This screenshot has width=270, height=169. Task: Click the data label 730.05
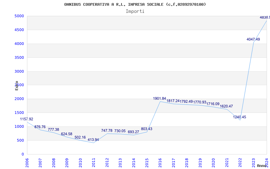click(x=120, y=131)
